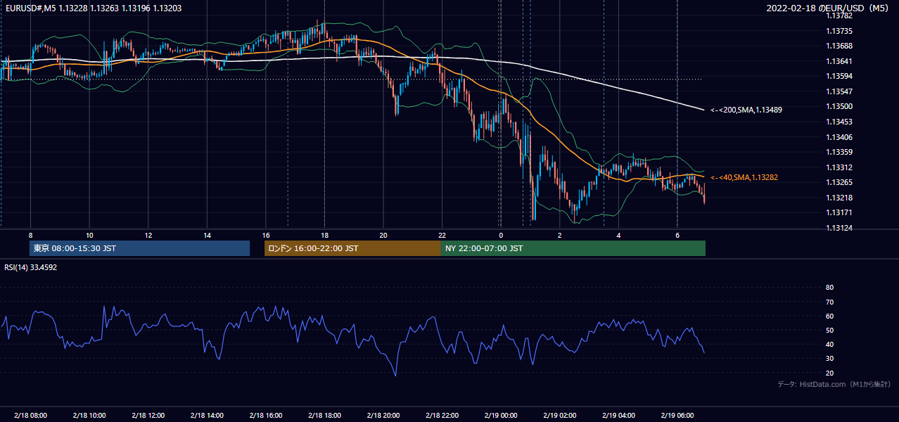Click the Tokyo session bar 東京 08:00-15:30 JST
Viewport: 899px width, 422px height.
tap(139, 248)
